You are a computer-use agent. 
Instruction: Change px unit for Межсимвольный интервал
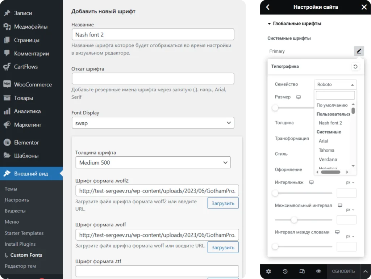point(350,210)
